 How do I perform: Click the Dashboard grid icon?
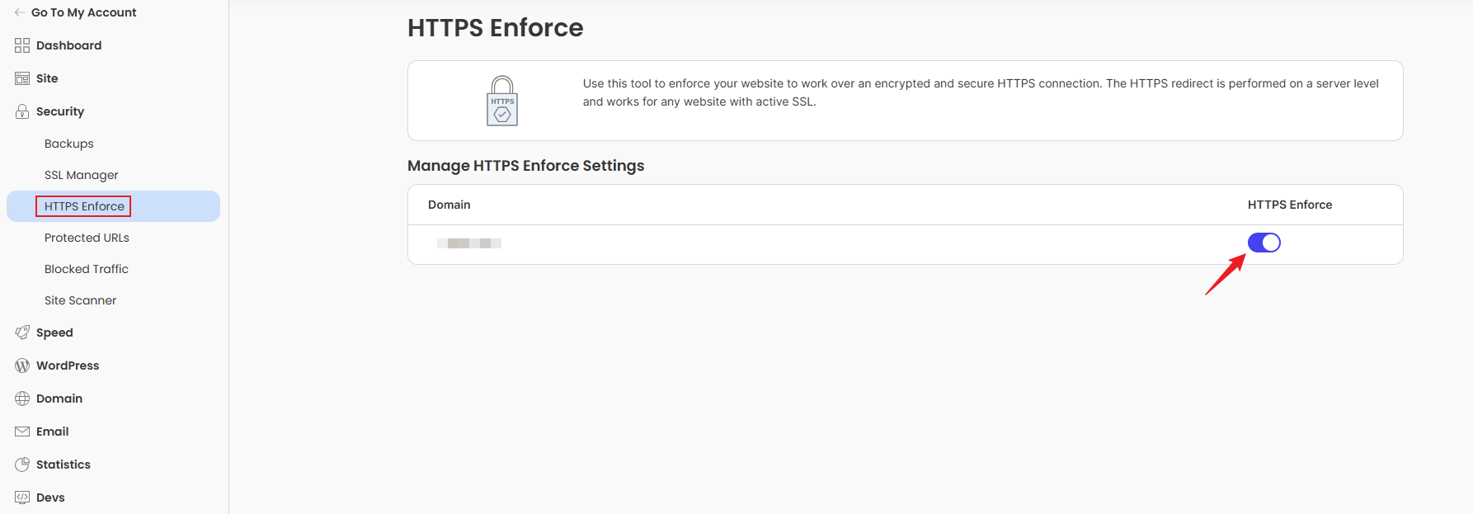22,45
